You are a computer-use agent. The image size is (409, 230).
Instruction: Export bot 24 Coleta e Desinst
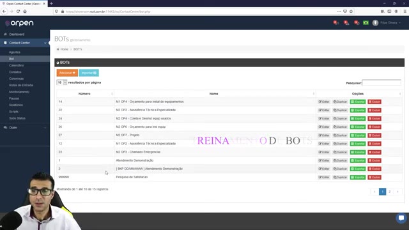coord(358,119)
